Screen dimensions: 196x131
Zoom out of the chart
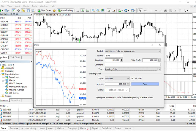(98, 10)
